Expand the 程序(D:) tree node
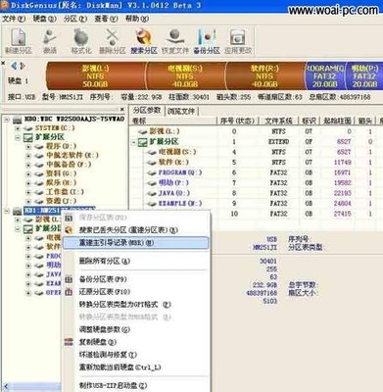The height and width of the screenshot is (392, 383). click(x=28, y=147)
